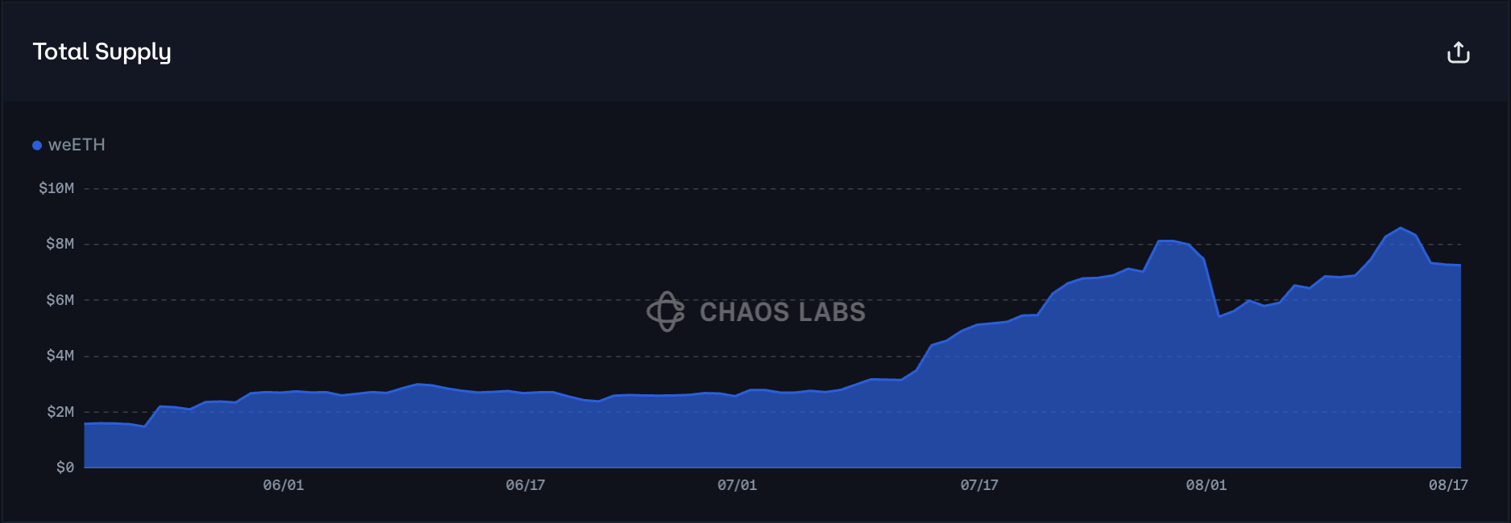Click the export/share icon
Image resolution: width=1511 pixels, height=523 pixels.
[x=1458, y=52]
